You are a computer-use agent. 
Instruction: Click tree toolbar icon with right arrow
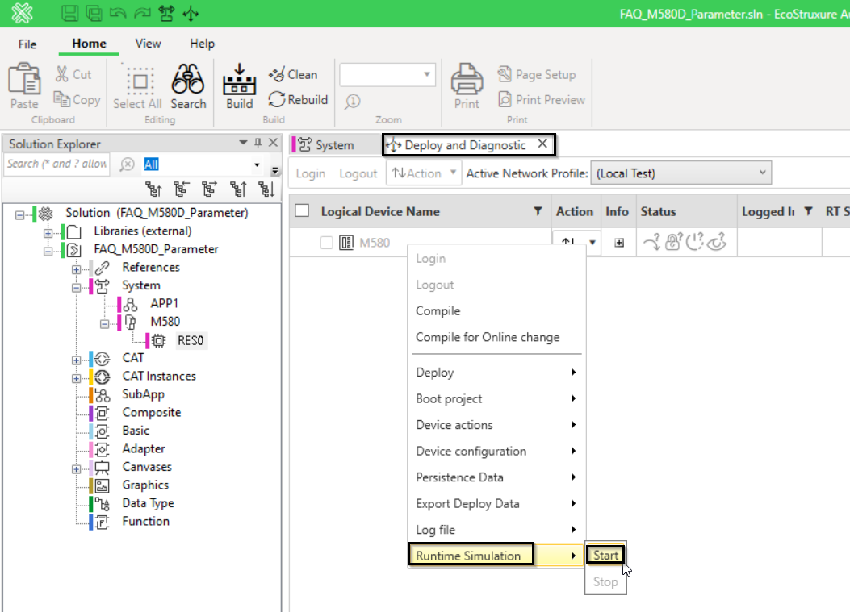pyautogui.click(x=209, y=189)
